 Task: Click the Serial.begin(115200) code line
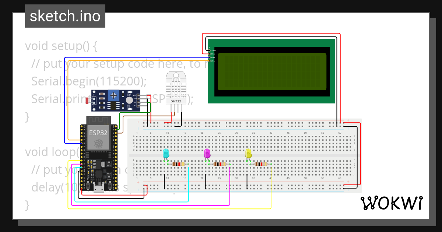[x=89, y=81]
